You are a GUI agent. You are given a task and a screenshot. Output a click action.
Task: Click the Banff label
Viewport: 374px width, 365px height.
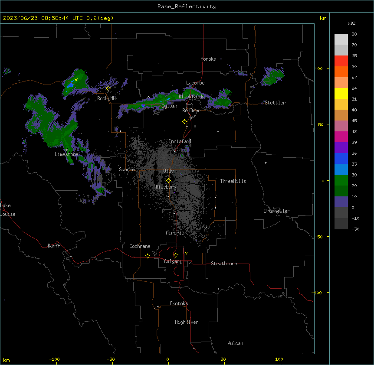54,246
